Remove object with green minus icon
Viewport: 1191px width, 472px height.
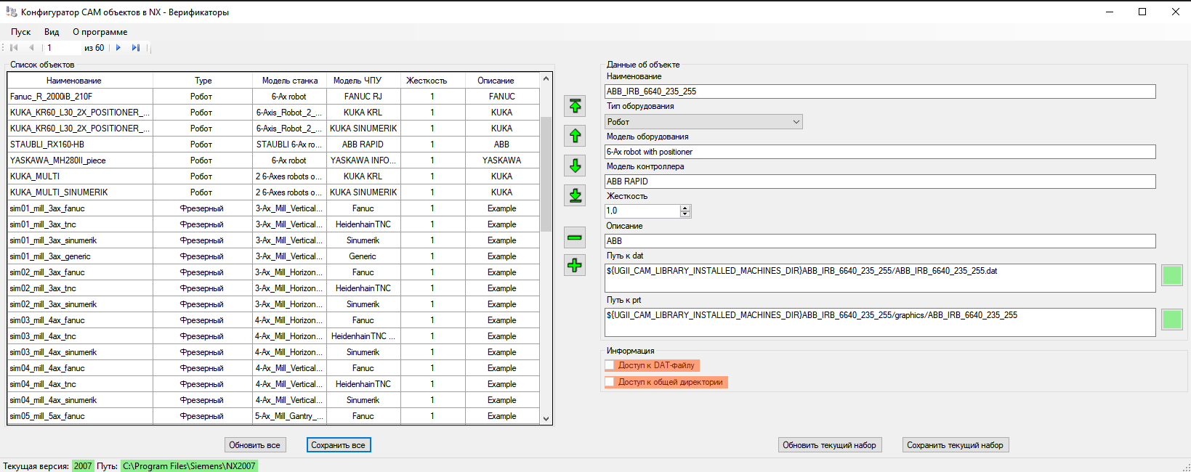click(575, 237)
